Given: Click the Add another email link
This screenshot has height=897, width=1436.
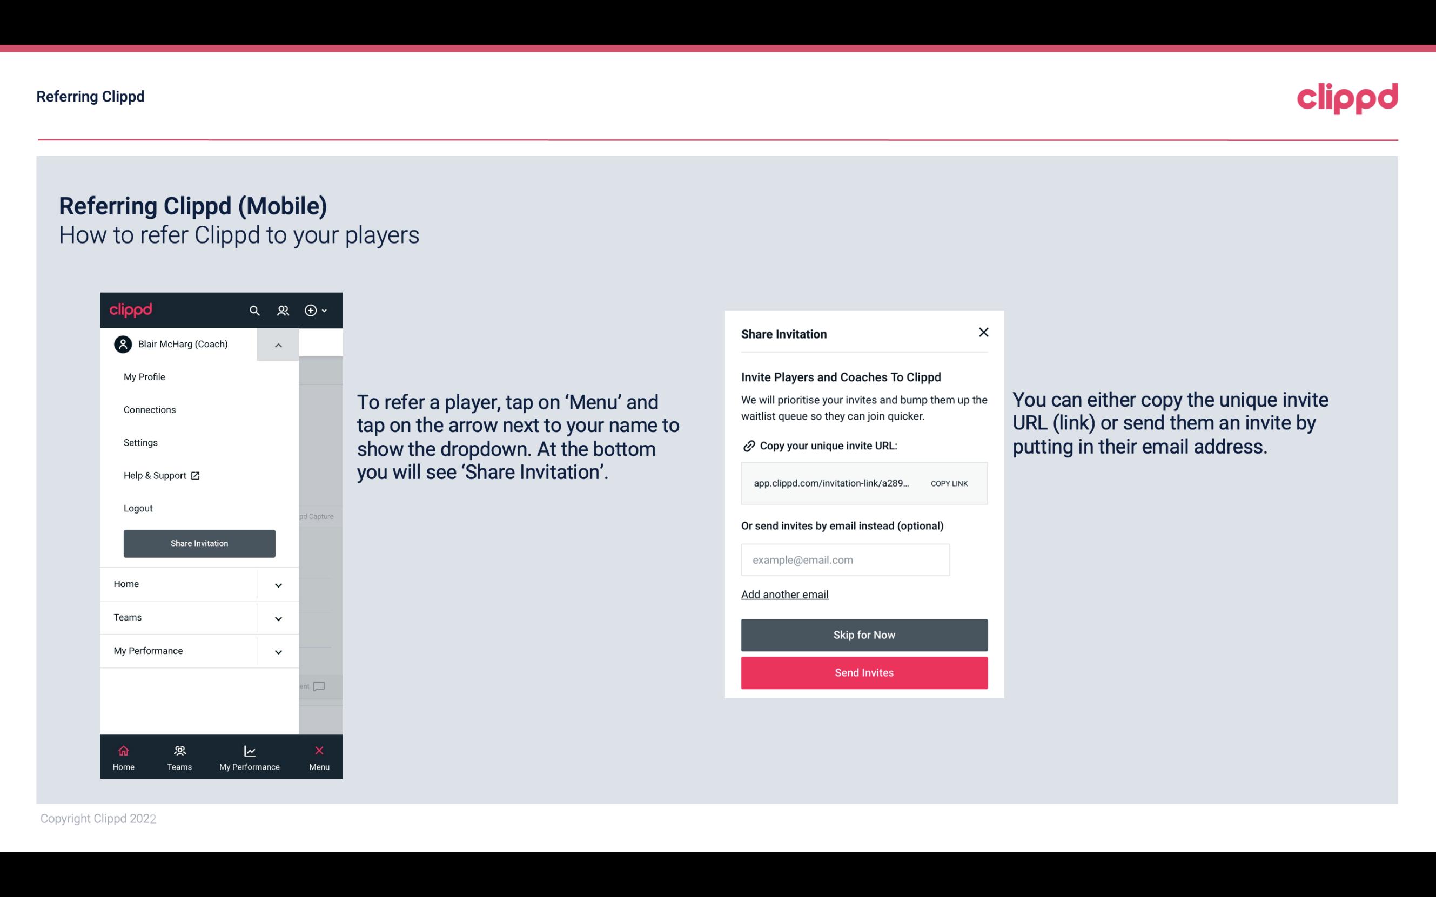Looking at the screenshot, I should [784, 594].
